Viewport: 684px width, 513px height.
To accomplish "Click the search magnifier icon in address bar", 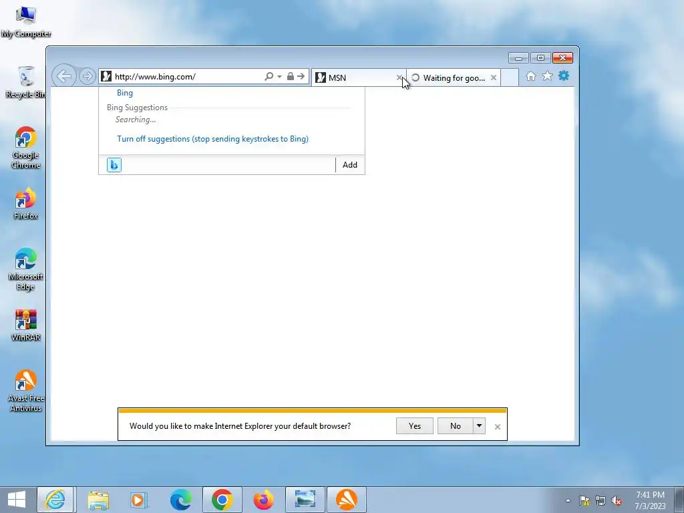I will [269, 76].
